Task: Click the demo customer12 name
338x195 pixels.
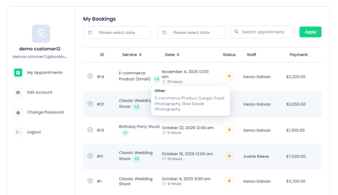Action: click(x=40, y=49)
